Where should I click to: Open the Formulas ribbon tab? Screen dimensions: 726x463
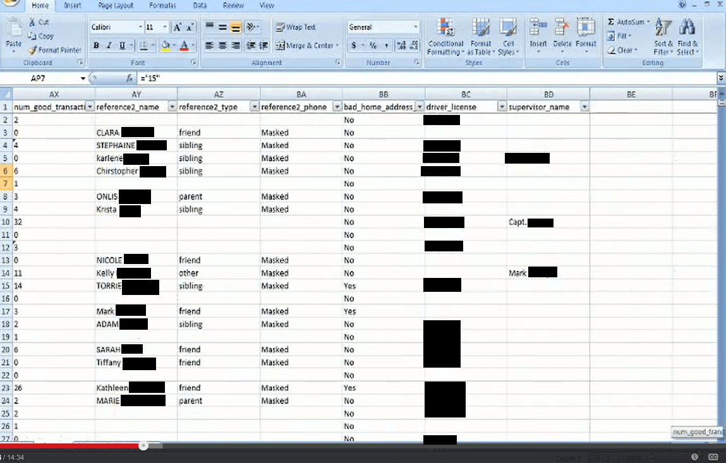tap(162, 6)
